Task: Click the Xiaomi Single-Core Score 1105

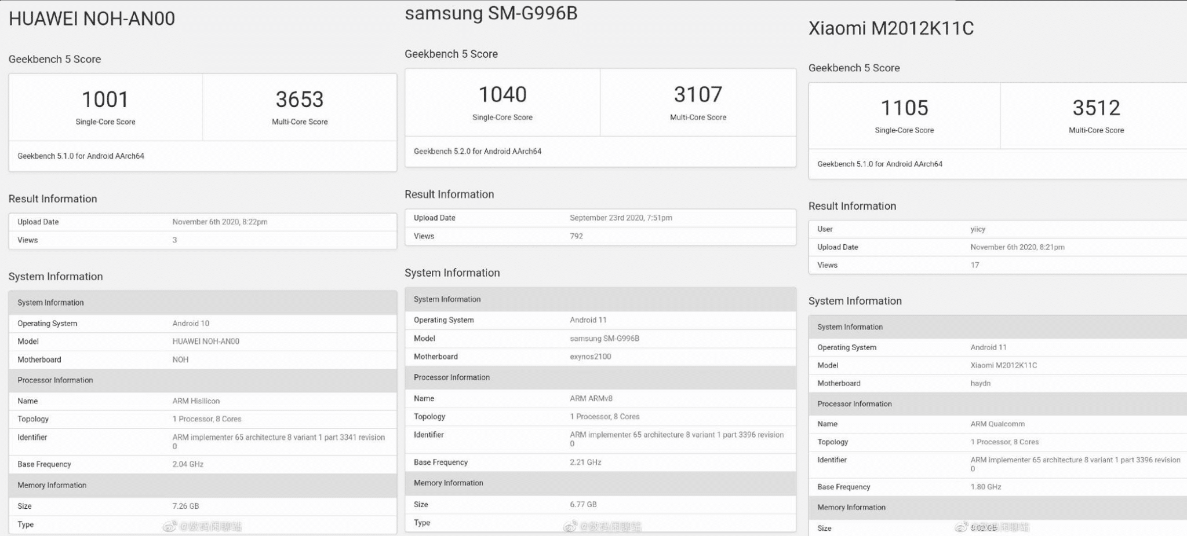Action: pyautogui.click(x=904, y=108)
